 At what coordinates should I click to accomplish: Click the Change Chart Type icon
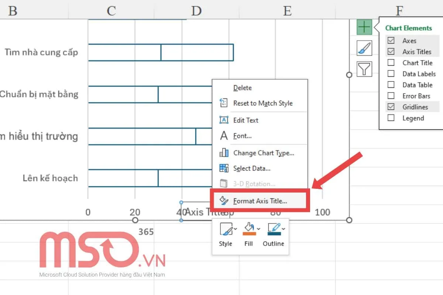(x=225, y=153)
